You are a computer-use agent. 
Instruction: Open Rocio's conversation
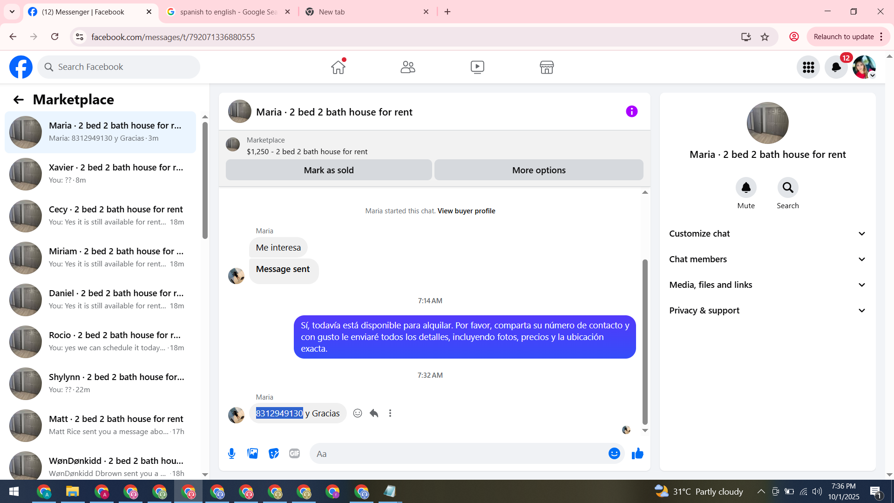[100, 342]
